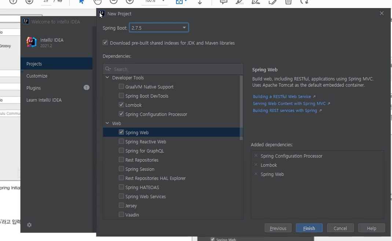Check the Spring Boot DevTools checkbox

(121, 96)
